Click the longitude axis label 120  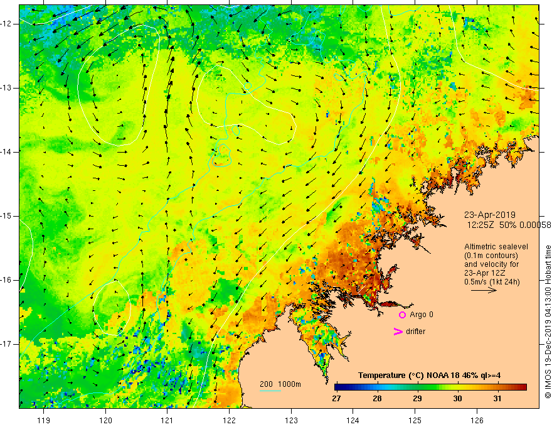(x=105, y=420)
